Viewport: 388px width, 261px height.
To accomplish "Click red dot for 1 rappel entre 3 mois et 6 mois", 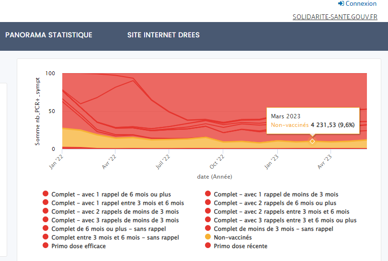I will click(46, 203).
